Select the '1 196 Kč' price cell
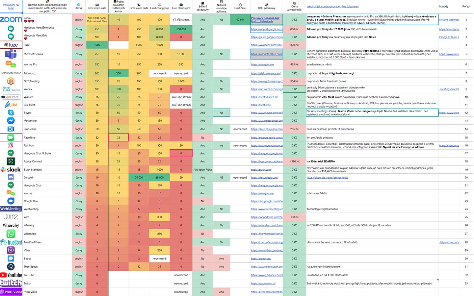This screenshot has width=474, height=296. [x=294, y=161]
